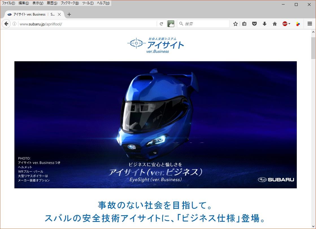The height and width of the screenshot is (229, 316).
Task: Minimize the browser window
Action: click(283, 5)
